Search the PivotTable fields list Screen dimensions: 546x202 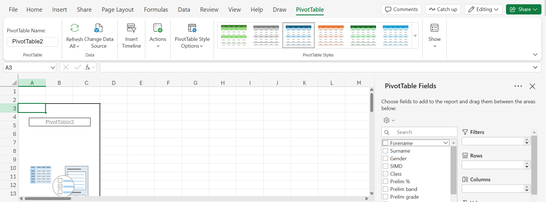pyautogui.click(x=419, y=132)
